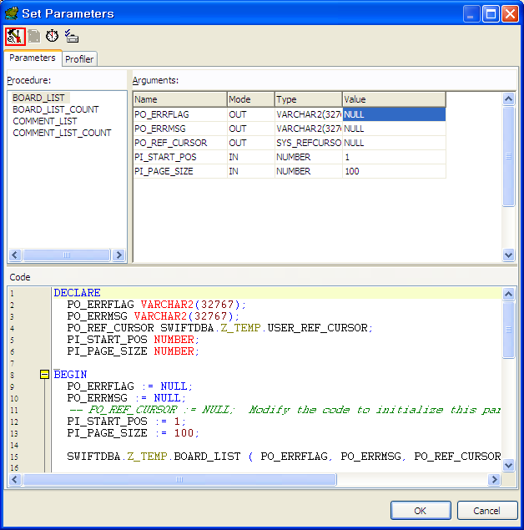Click code line PO_ERRFLAG := NULL

tap(129, 386)
